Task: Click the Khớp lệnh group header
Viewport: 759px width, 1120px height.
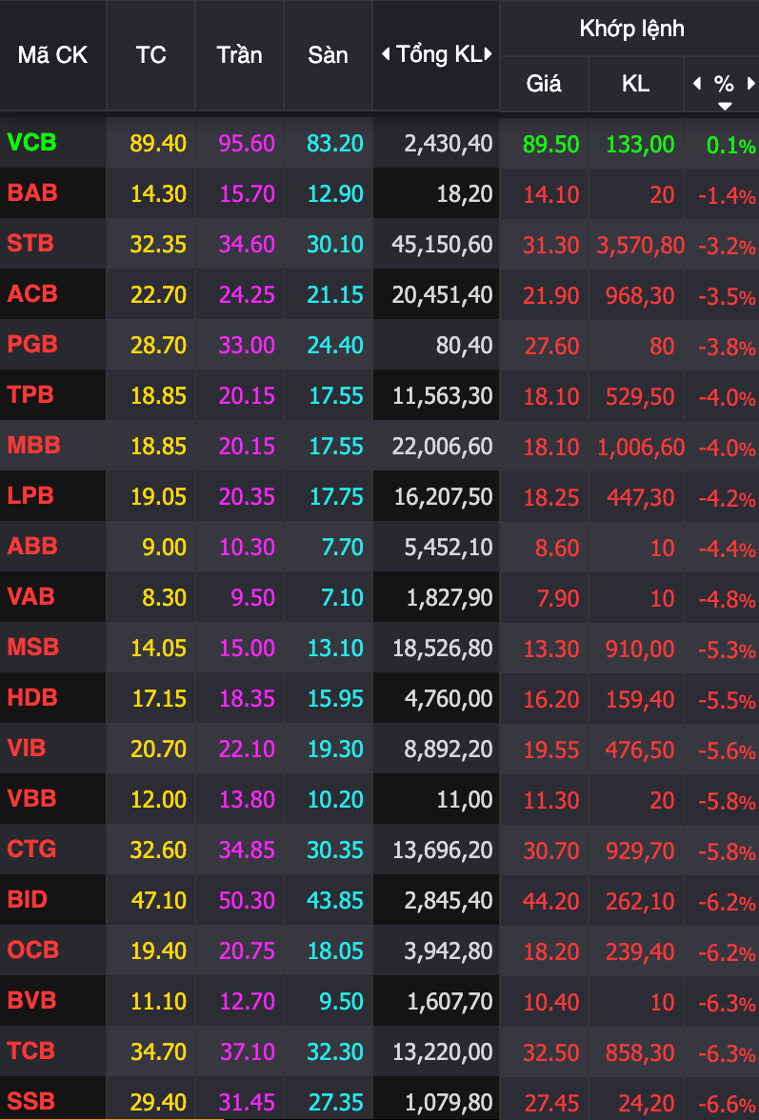Action: (x=631, y=29)
